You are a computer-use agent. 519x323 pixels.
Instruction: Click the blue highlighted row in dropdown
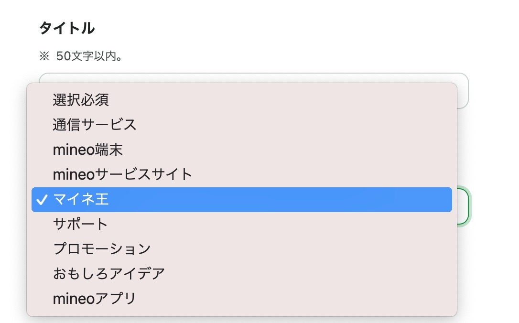[x=241, y=200]
